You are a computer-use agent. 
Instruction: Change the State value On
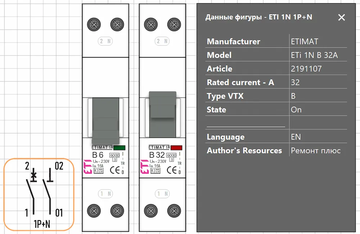click(x=296, y=110)
